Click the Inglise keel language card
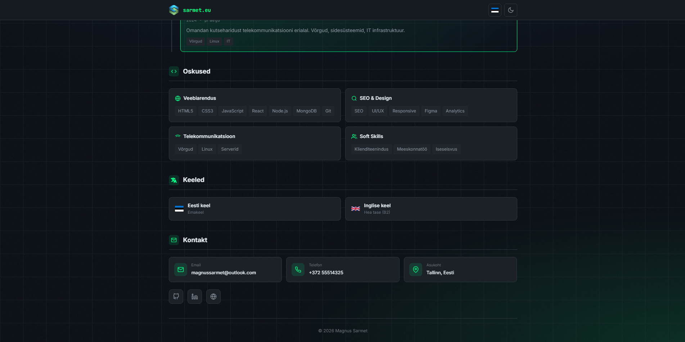The height and width of the screenshot is (342, 685). point(431,209)
